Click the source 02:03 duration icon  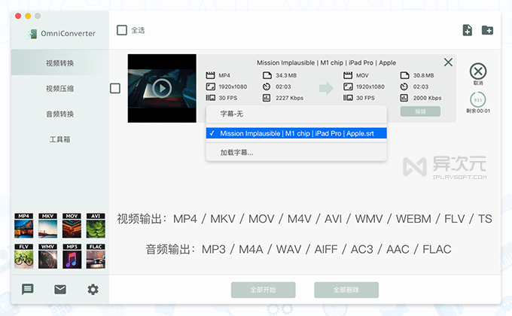[267, 87]
